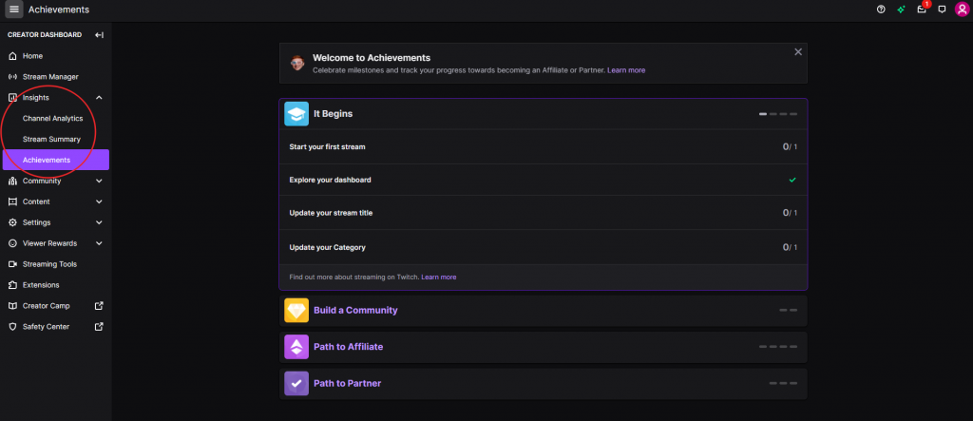Expand the Viewer Rewards chevron
The height and width of the screenshot is (421, 973).
[99, 243]
